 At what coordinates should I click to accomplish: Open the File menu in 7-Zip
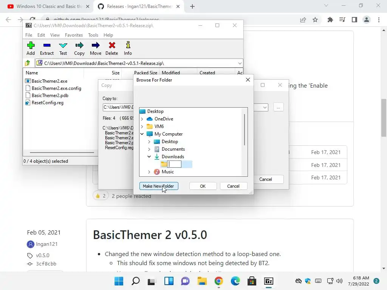[x=29, y=35]
